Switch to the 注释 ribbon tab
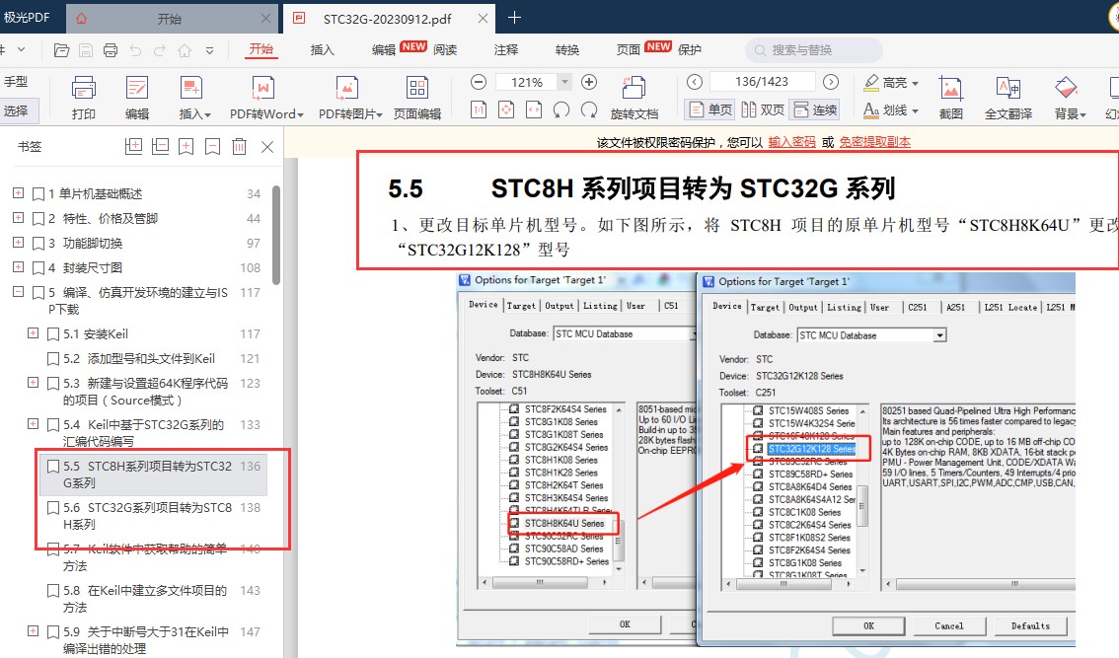This screenshot has width=1119, height=658. pyautogui.click(x=506, y=50)
